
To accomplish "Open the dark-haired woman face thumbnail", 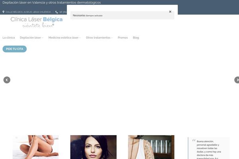I will 94,147.
